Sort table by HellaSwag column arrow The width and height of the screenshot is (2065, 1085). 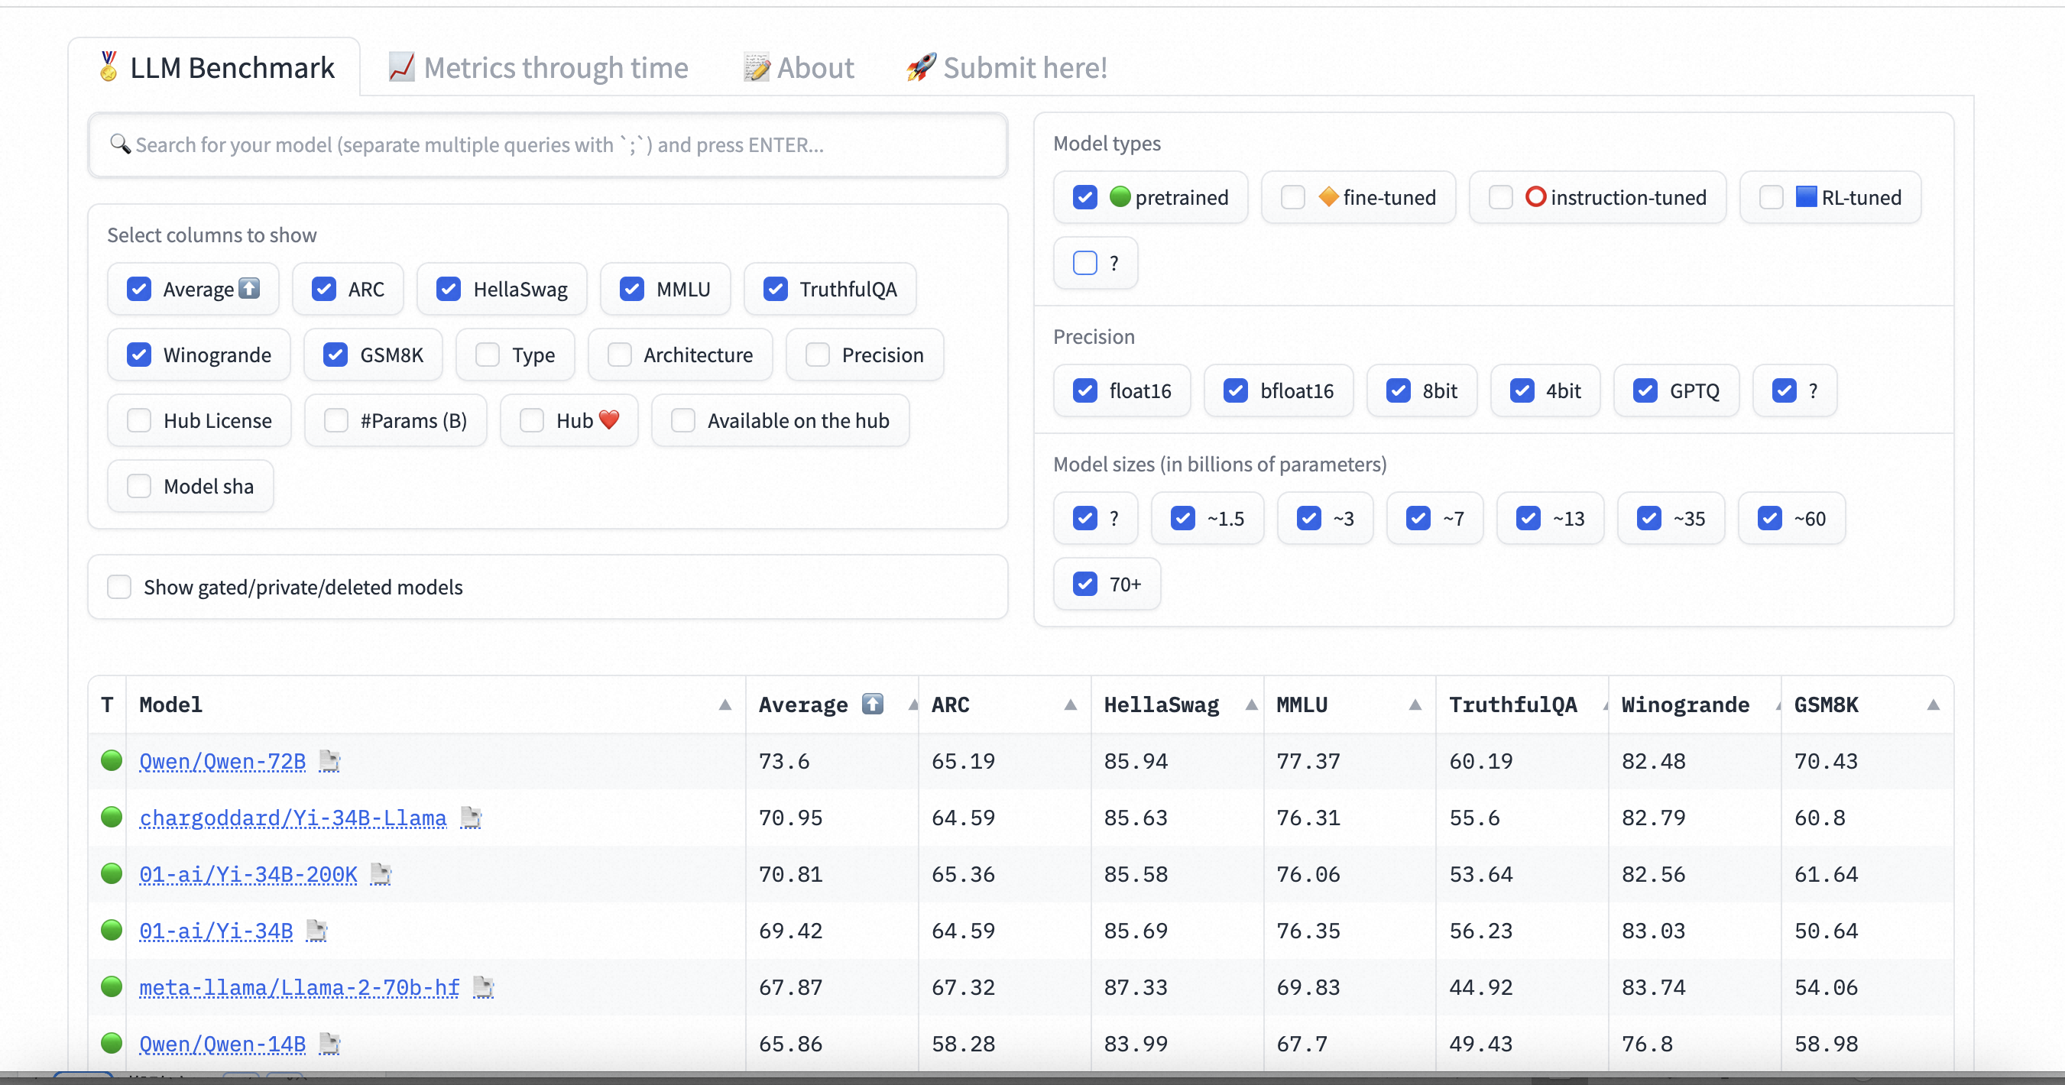click(1251, 705)
